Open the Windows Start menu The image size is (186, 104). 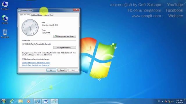click(3, 101)
